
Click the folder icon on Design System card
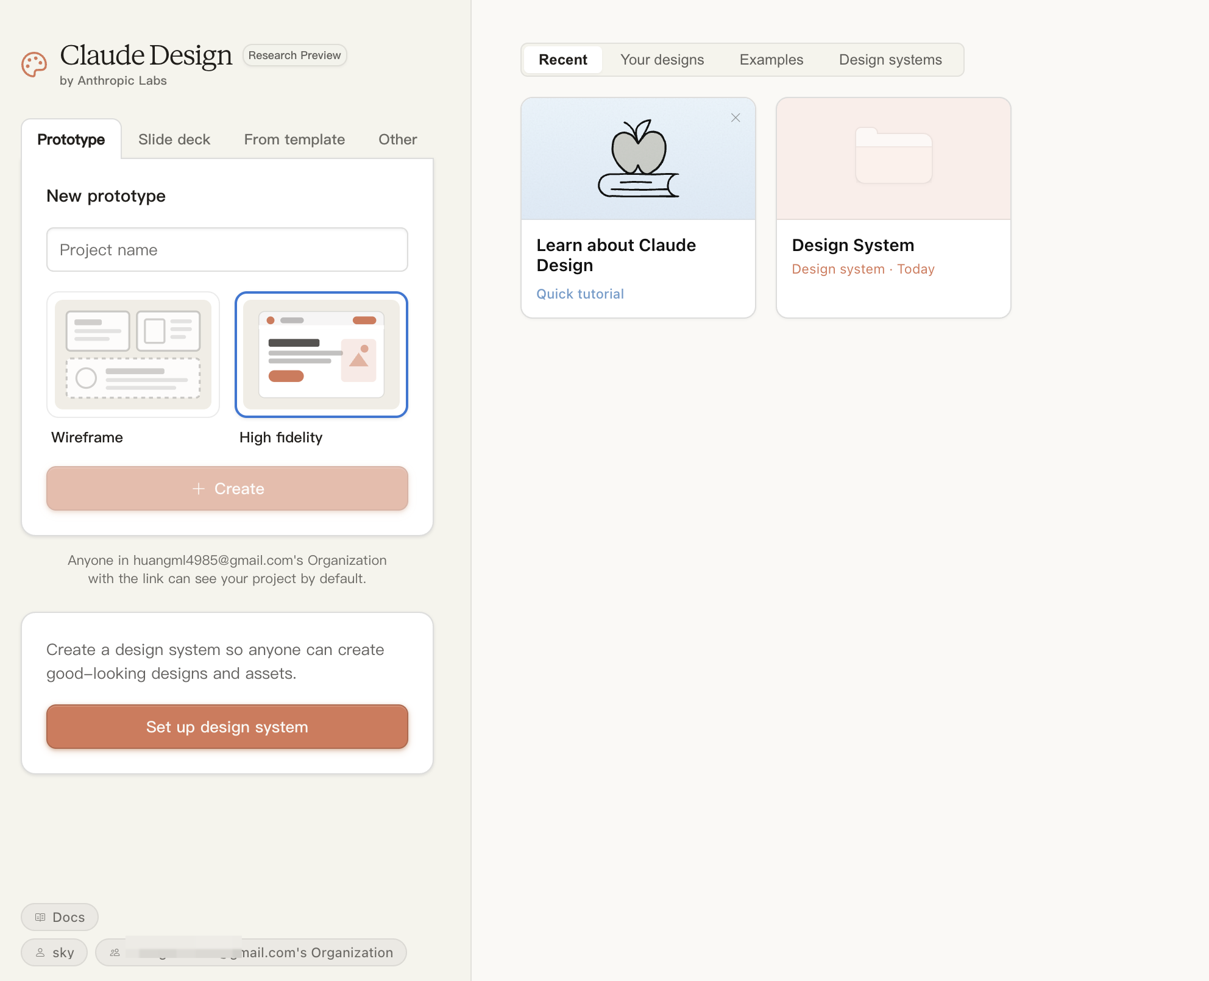893,155
